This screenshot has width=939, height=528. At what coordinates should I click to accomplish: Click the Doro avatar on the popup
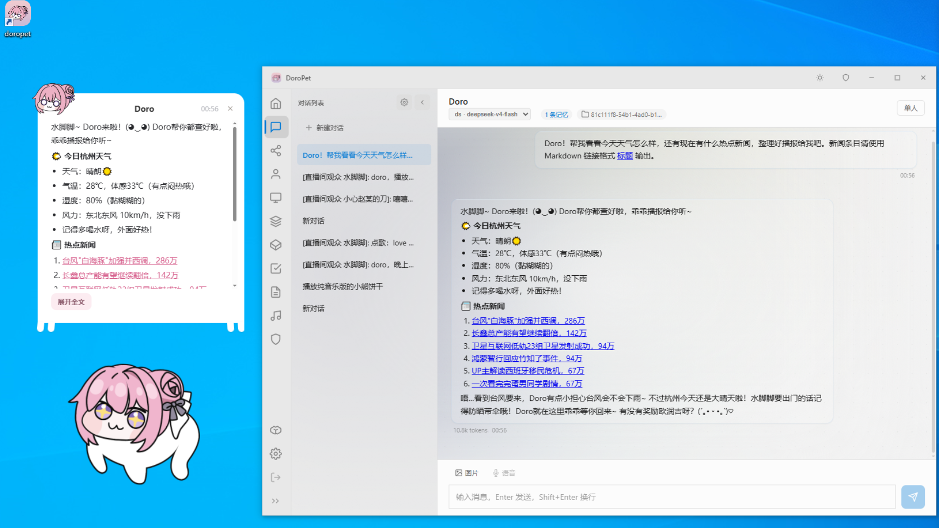(54, 99)
